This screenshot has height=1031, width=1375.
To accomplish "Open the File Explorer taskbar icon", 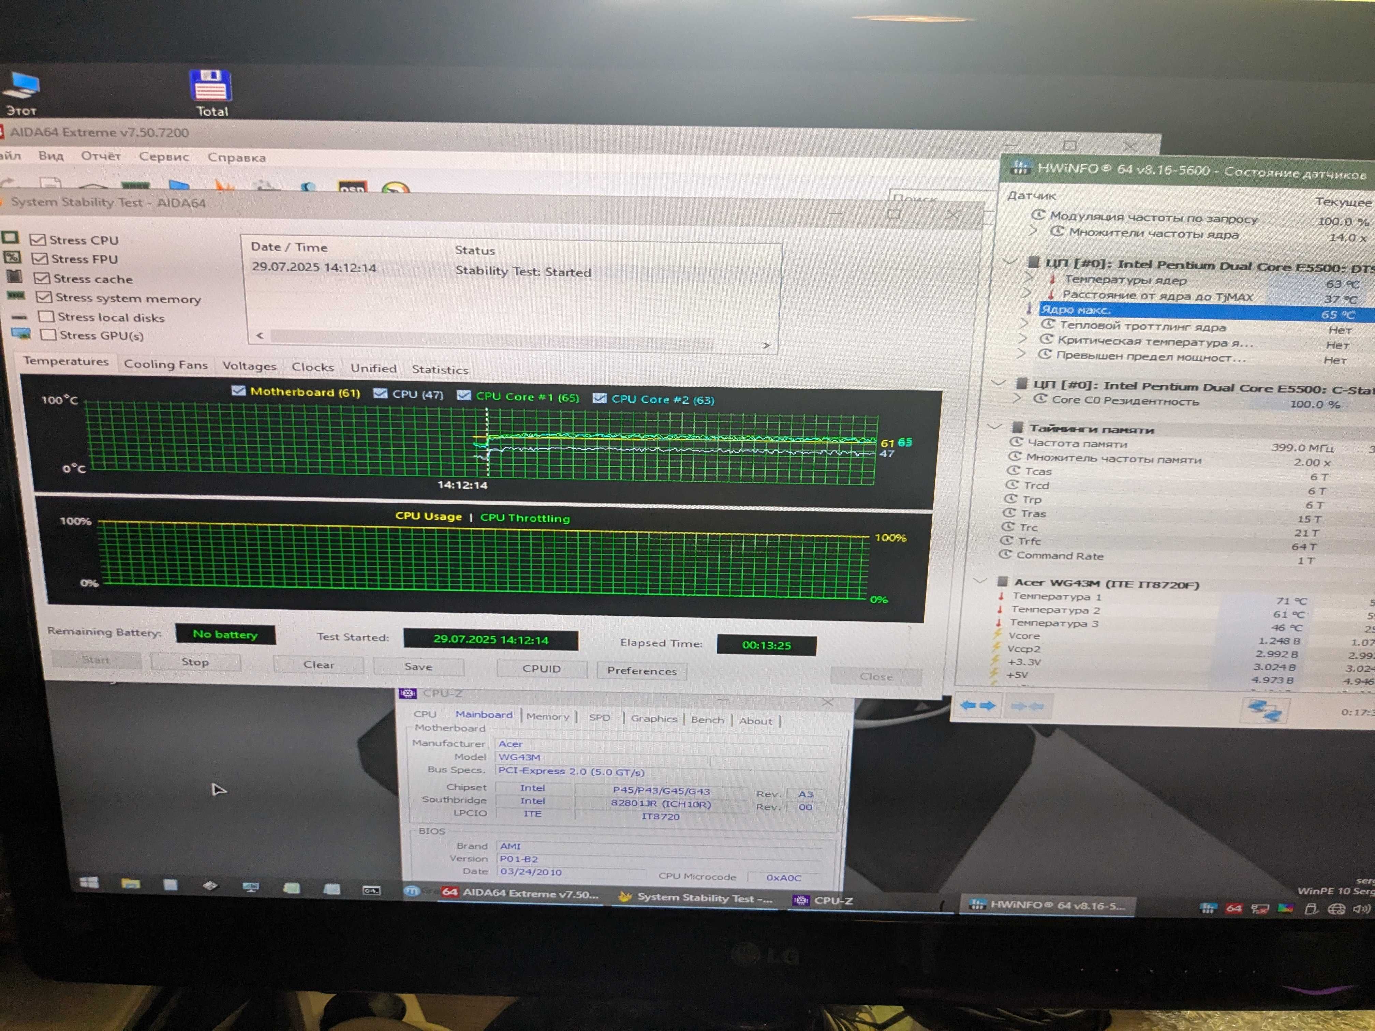I will [131, 884].
